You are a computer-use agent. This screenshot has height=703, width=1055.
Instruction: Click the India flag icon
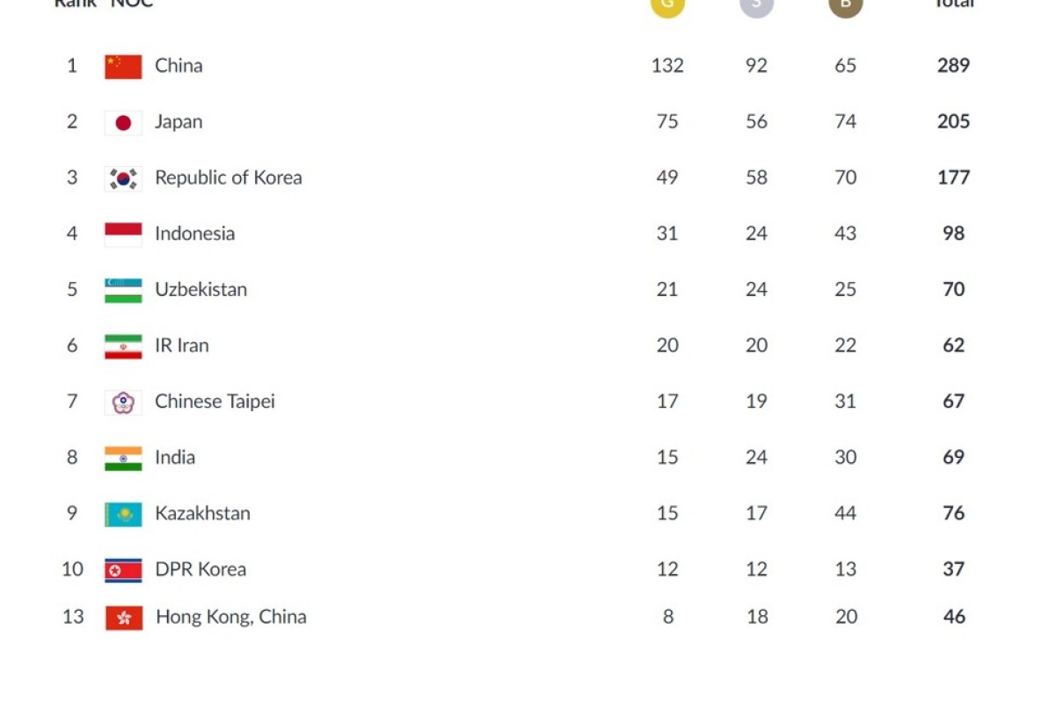123,459
